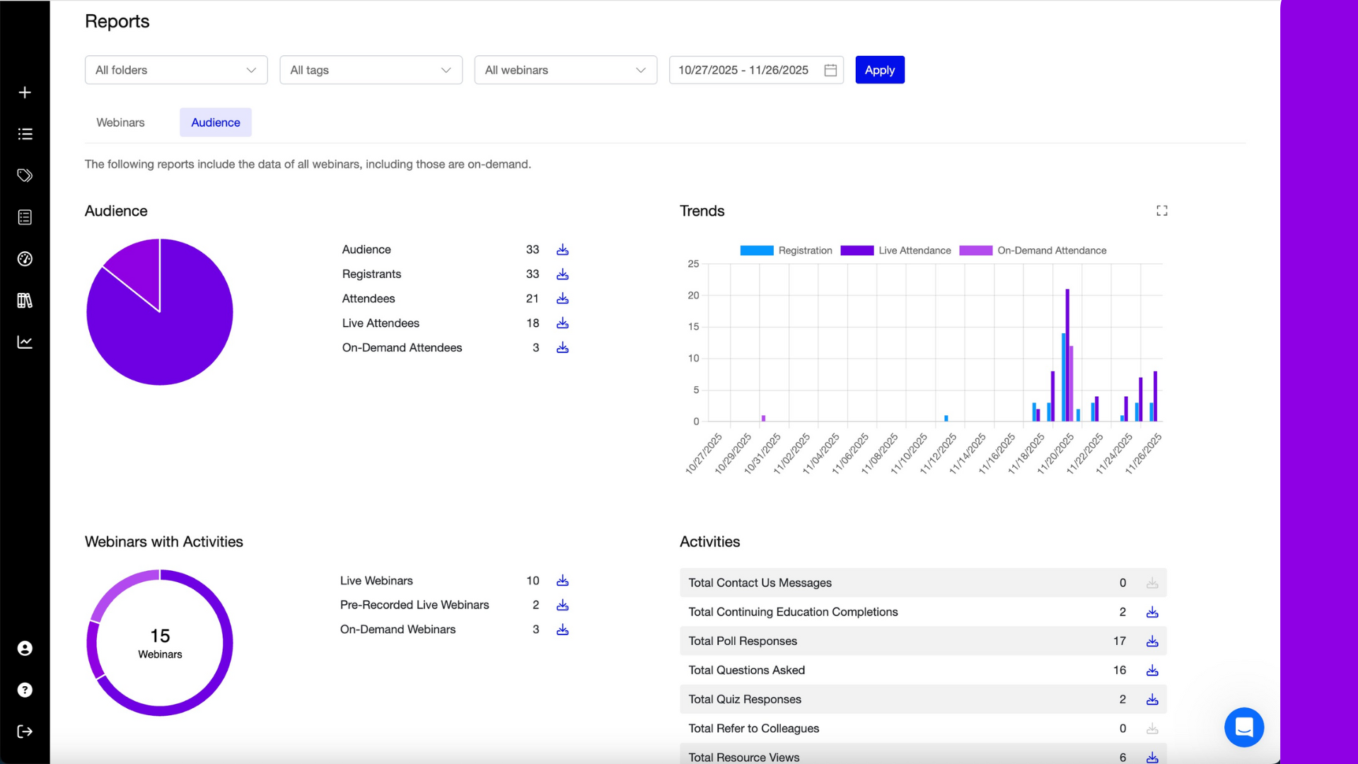Download the Registrants report

562,274
